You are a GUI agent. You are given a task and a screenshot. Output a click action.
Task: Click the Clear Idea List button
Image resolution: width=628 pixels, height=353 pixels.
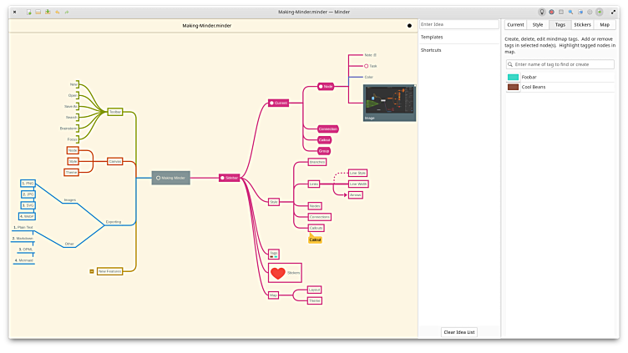(458, 332)
